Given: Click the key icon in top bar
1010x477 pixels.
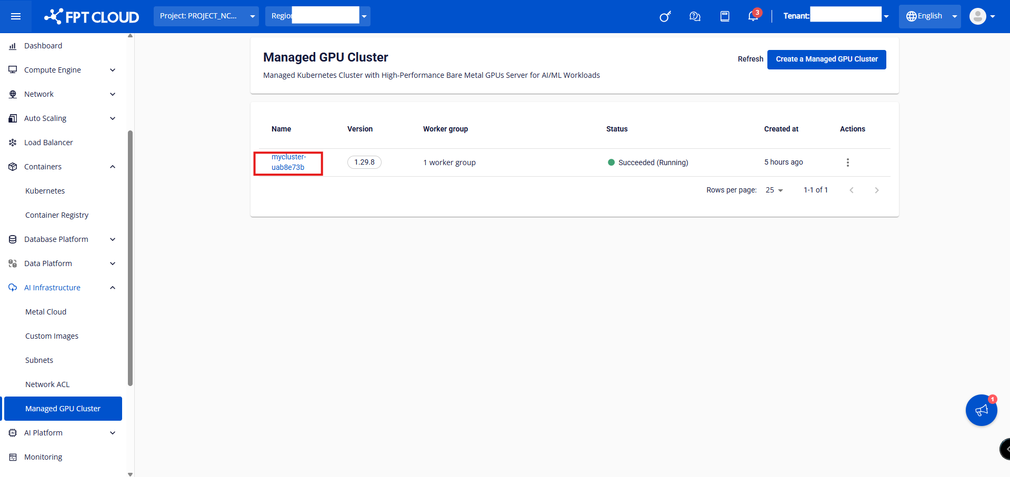Looking at the screenshot, I should click(x=665, y=16).
